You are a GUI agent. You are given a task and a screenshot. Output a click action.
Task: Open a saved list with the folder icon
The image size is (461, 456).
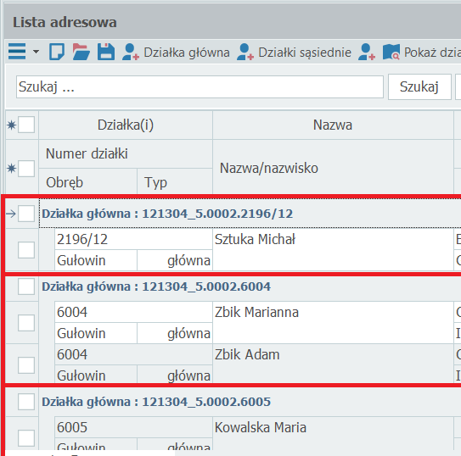pyautogui.click(x=82, y=52)
